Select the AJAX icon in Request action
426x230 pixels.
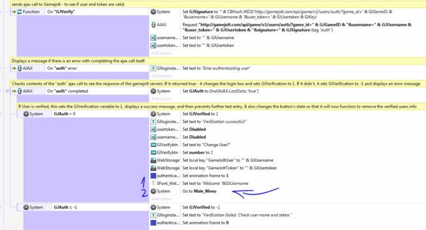(x=153, y=24)
